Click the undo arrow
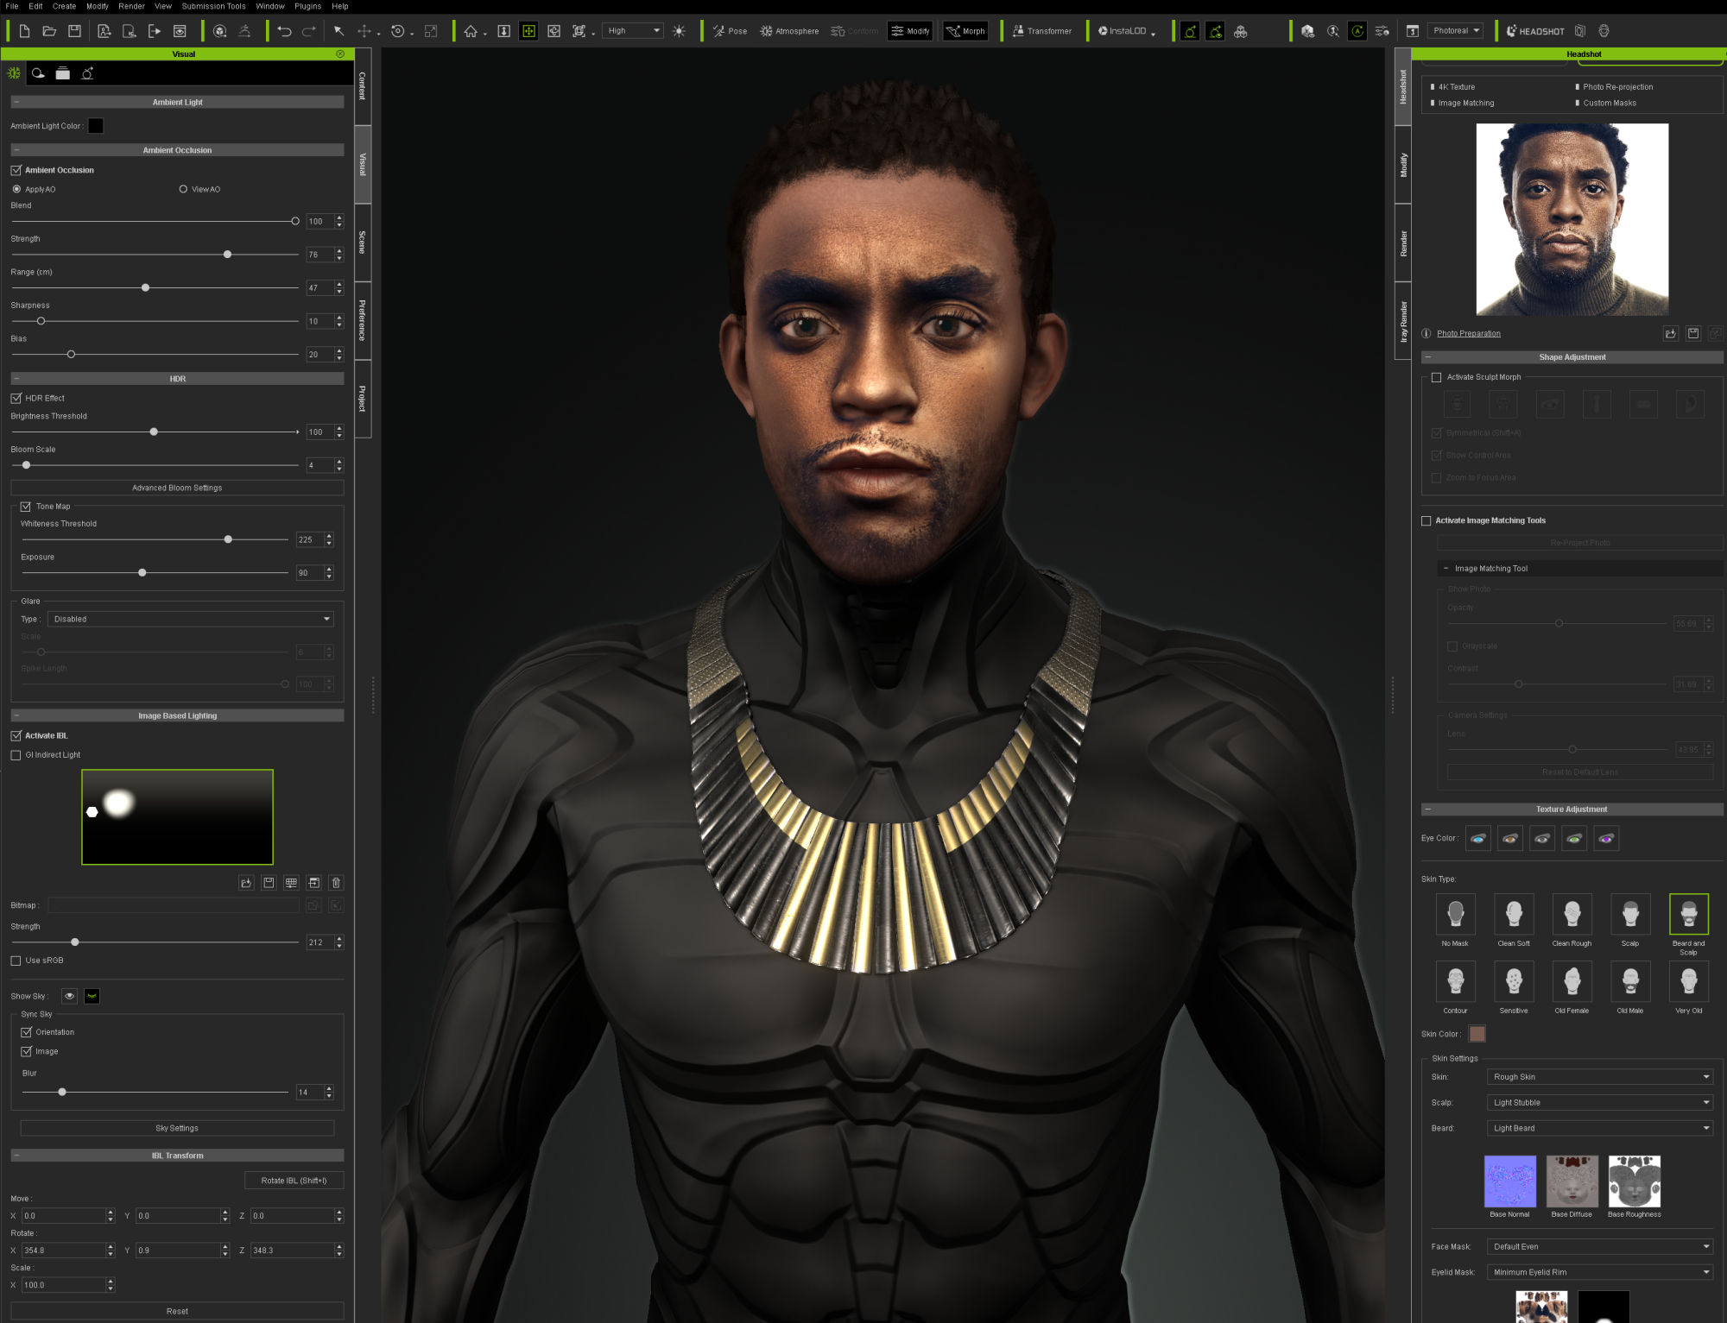 [x=284, y=31]
